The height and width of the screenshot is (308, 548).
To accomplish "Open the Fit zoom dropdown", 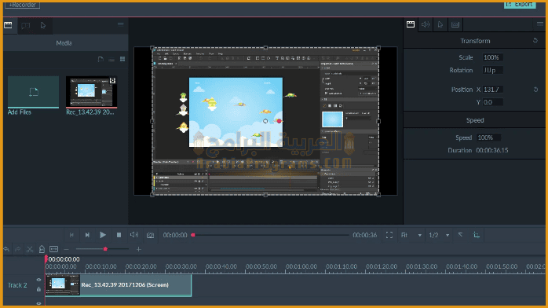I will pyautogui.click(x=411, y=235).
